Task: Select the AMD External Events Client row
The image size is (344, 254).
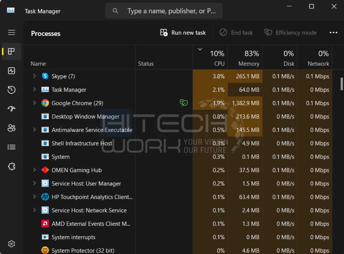Action: point(178,224)
